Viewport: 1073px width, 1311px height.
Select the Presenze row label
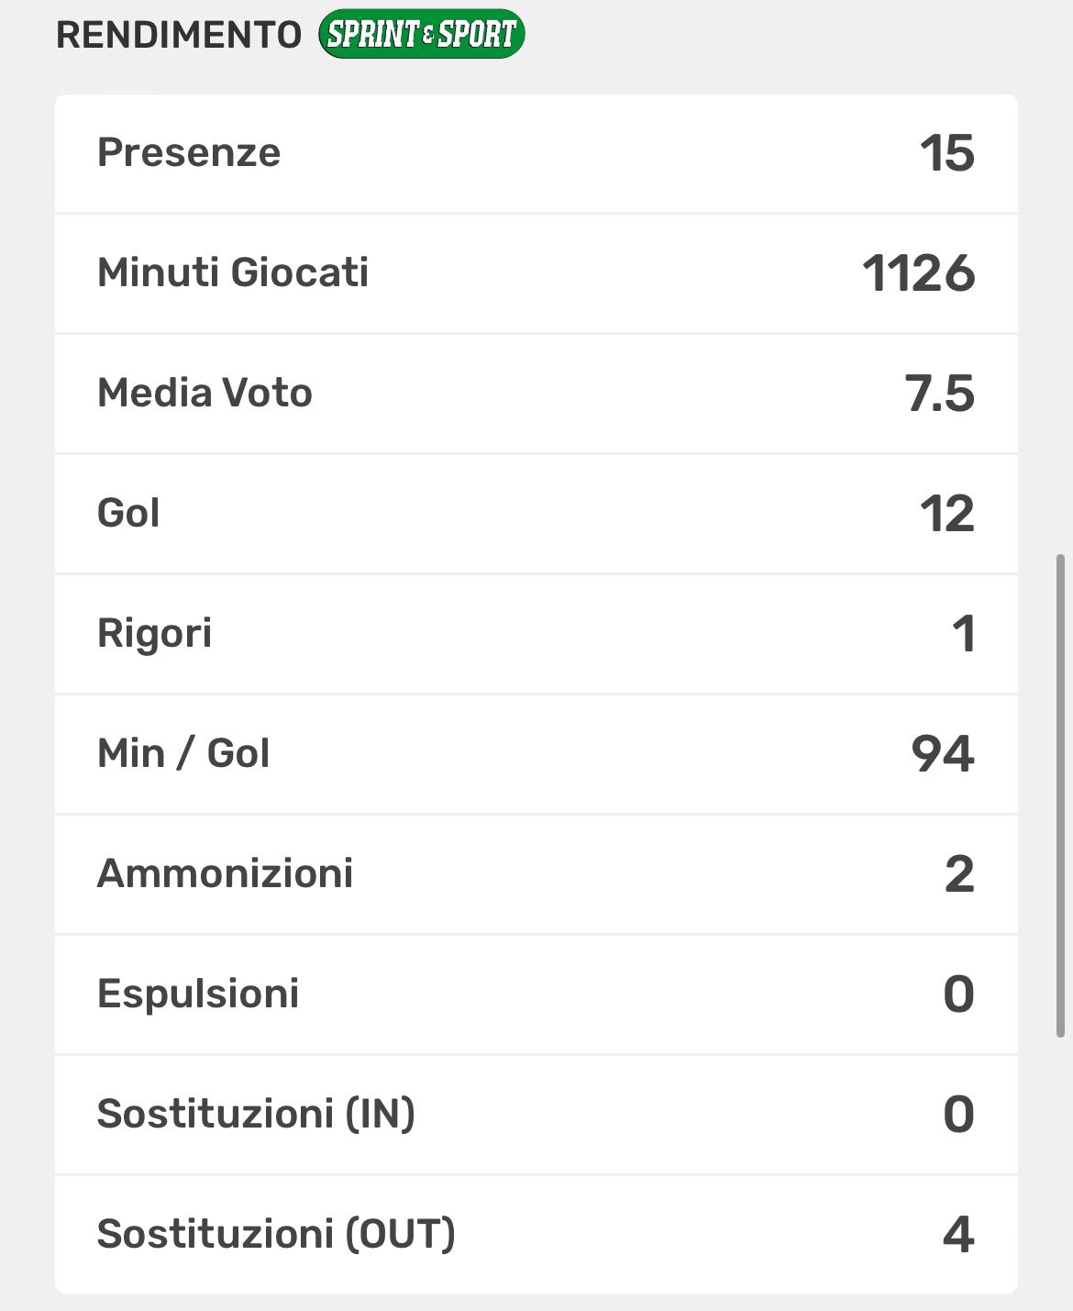pyautogui.click(x=189, y=152)
